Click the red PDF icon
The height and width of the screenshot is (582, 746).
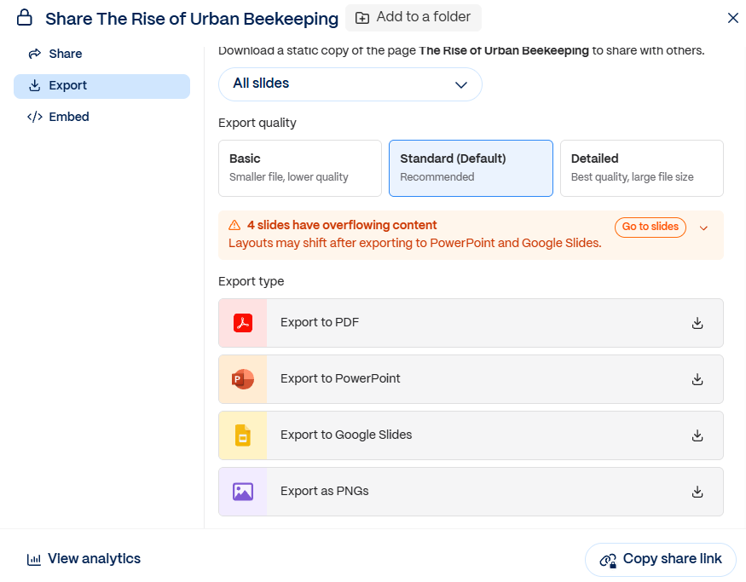(x=243, y=323)
